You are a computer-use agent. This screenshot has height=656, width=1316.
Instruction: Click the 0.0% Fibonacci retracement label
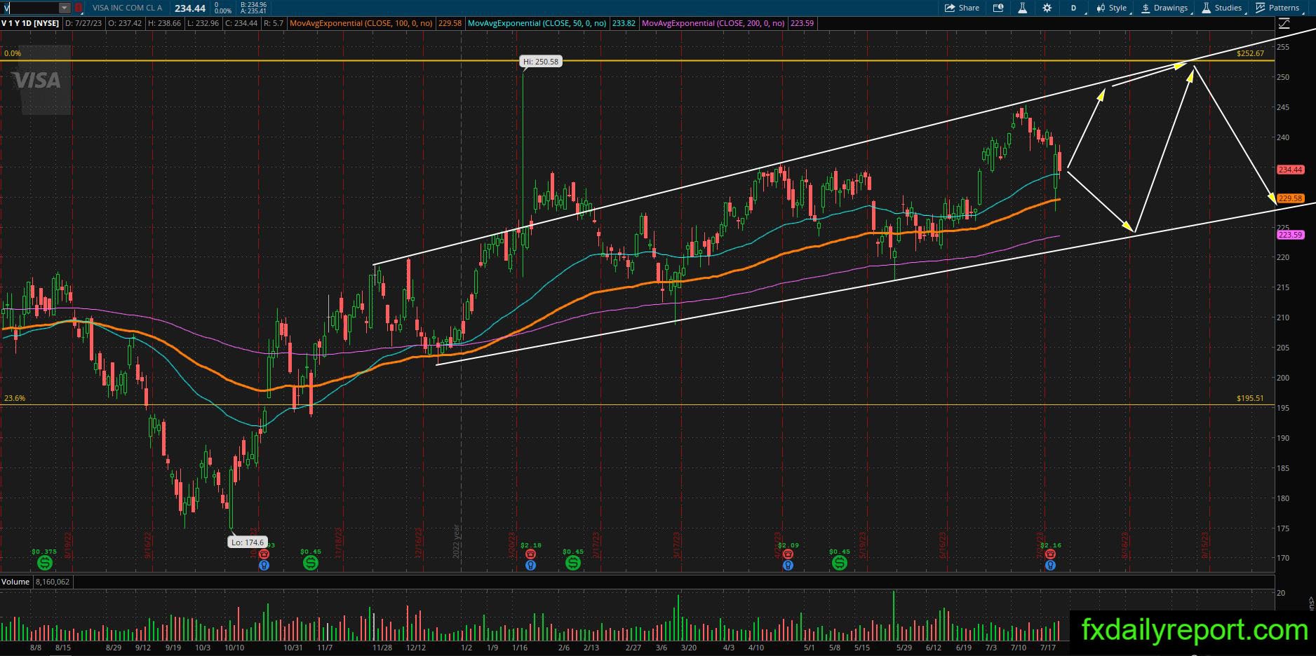13,53
